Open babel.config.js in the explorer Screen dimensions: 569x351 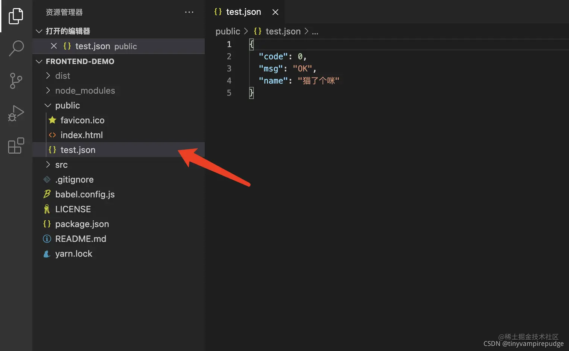[85, 194]
